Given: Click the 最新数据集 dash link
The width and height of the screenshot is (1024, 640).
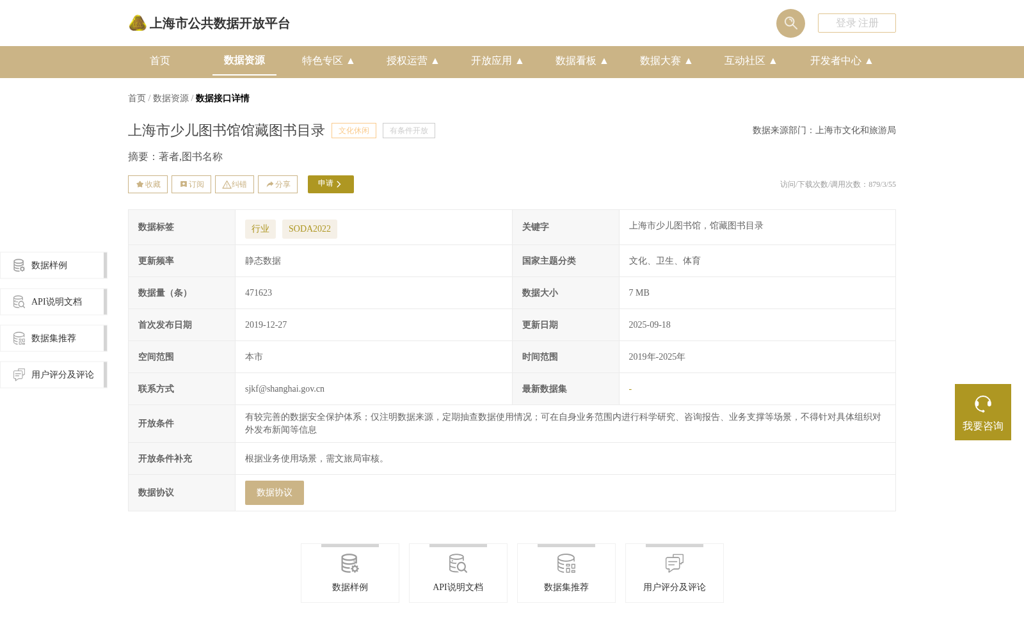Looking at the screenshot, I should click(x=630, y=389).
